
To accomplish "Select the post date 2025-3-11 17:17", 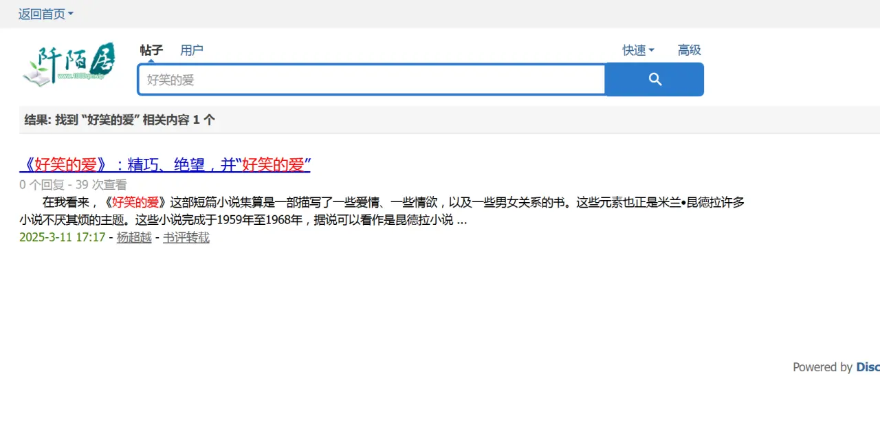I will [63, 237].
